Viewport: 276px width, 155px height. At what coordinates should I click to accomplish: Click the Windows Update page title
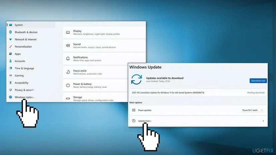(x=145, y=67)
